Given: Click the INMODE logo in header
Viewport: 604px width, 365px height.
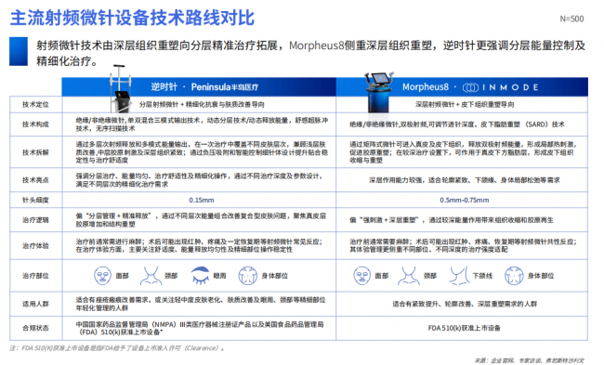Looking at the screenshot, I should point(500,87).
